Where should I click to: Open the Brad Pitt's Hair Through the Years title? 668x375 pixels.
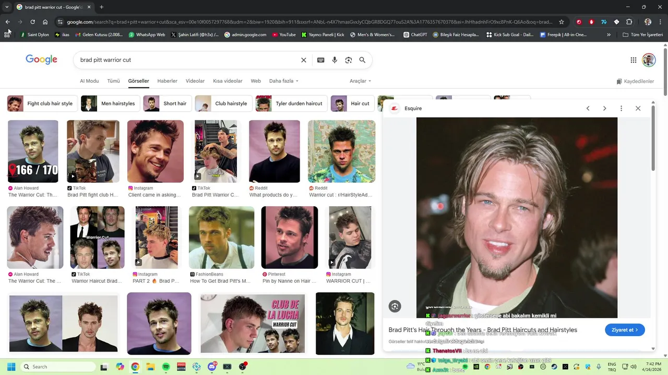tap(483, 330)
